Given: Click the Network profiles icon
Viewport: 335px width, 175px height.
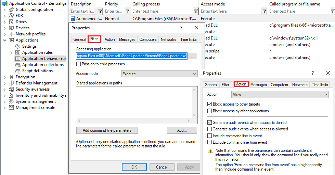Looking at the screenshot, I should click(x=11, y=34).
